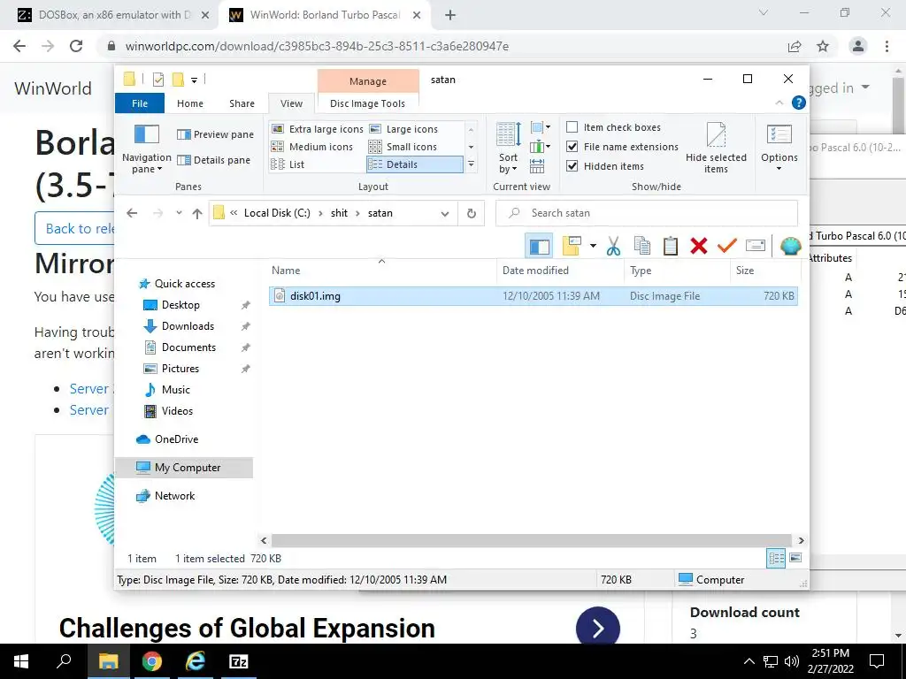Image resolution: width=906 pixels, height=679 pixels.
Task: Click the red X Delete icon
Action: [699, 246]
